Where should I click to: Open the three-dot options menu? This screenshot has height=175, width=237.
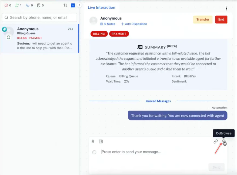click(226, 8)
